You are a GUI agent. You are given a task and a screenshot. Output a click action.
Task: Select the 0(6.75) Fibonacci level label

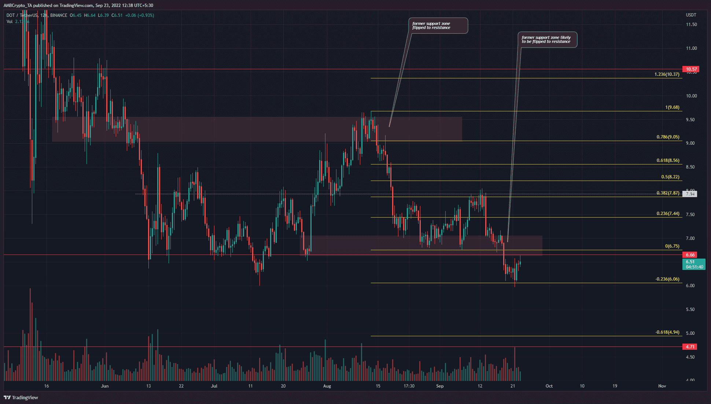tap(672, 246)
